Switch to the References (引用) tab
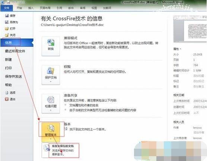Viewport: 207px width, 161px height. tap(60, 8)
